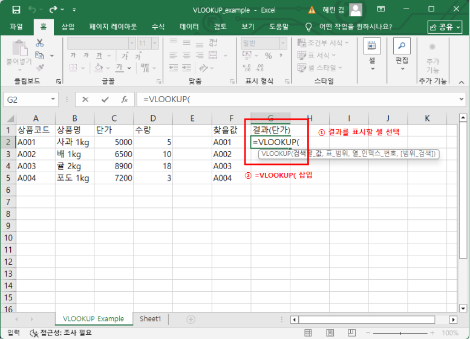470x339 pixels.
Task: Open the 삽입 (Insert) ribbon tab
Action: [x=68, y=27]
